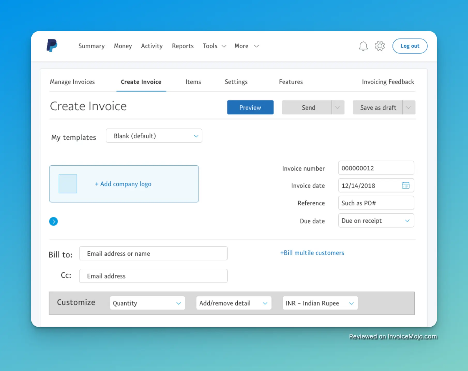Screen dimensions: 468x371
Task: Expand the Save as draft options arrow
Action: [x=409, y=107]
